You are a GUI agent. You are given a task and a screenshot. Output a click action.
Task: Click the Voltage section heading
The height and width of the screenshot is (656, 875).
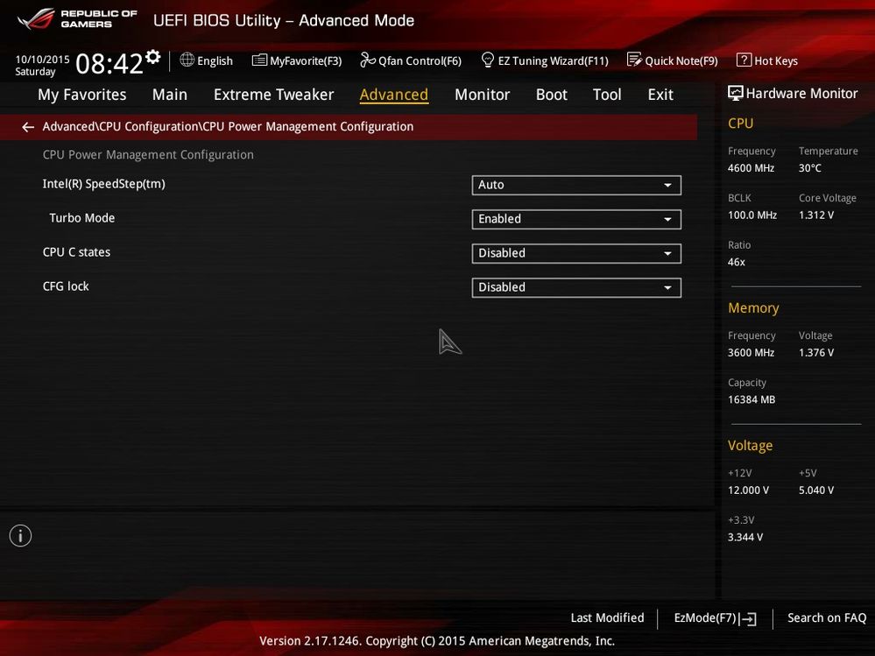pyautogui.click(x=750, y=446)
